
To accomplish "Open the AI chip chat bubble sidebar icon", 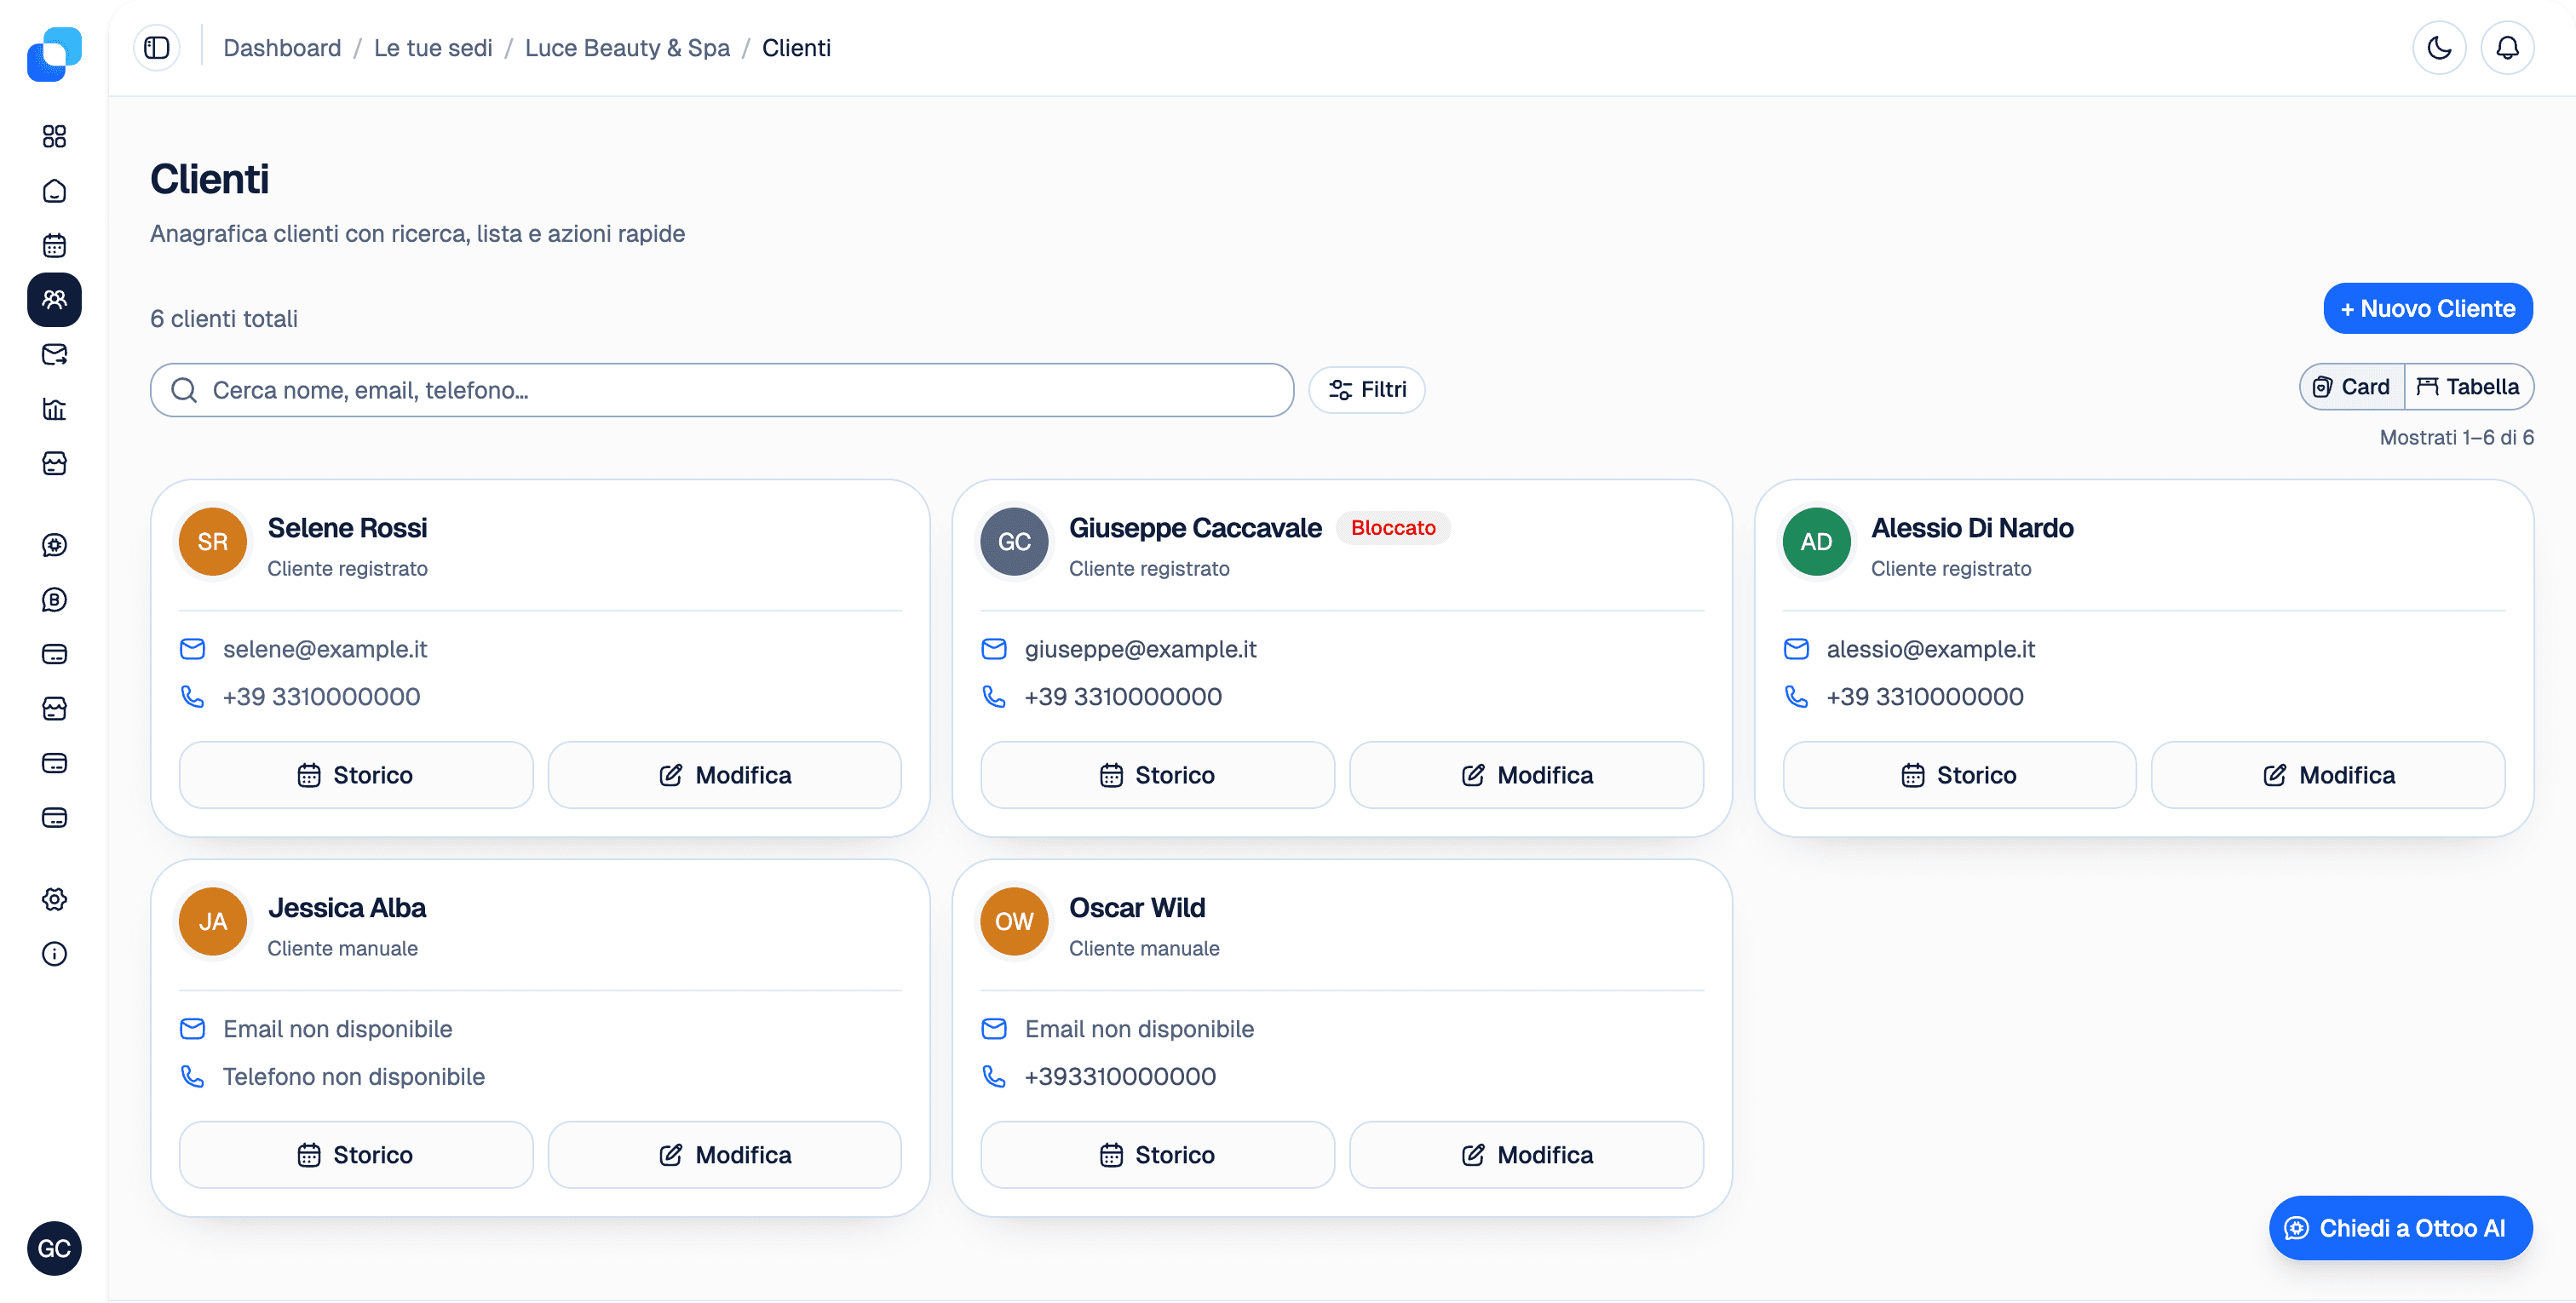I will point(54,545).
